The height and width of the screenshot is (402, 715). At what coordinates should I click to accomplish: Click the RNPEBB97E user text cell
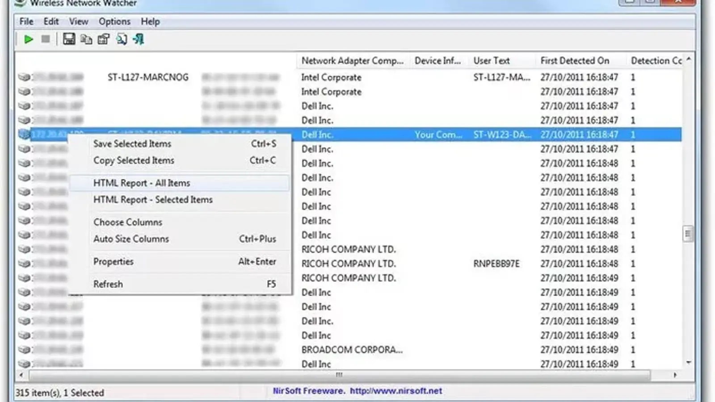click(496, 264)
